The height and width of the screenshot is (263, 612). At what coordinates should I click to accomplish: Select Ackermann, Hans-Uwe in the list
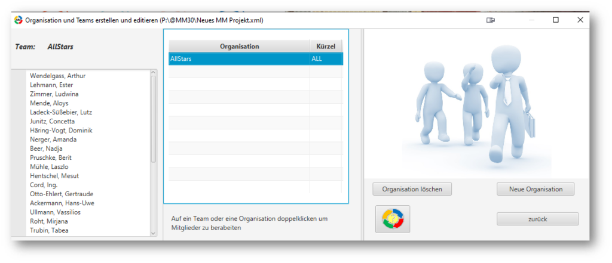coord(62,203)
